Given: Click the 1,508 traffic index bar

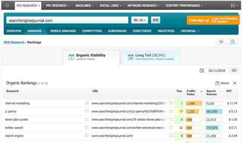Looking at the screenshot, I should pyautogui.click(x=194, y=103).
